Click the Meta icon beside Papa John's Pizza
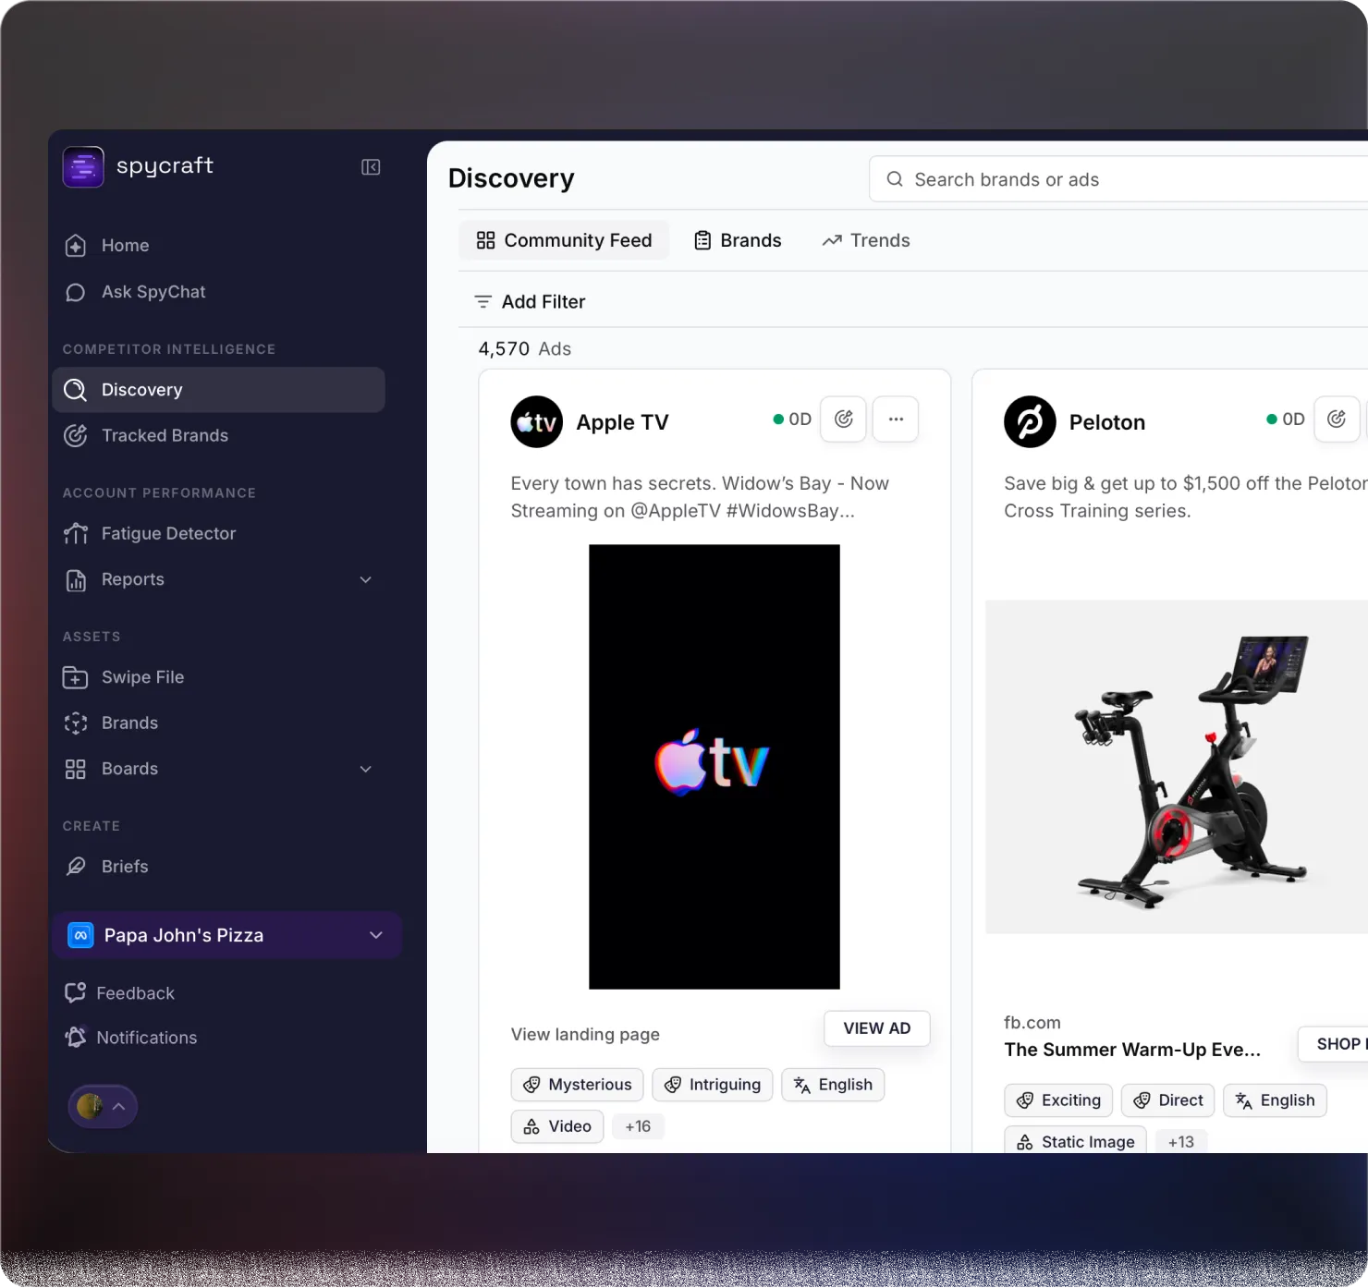This screenshot has width=1368, height=1288. pos(80,936)
